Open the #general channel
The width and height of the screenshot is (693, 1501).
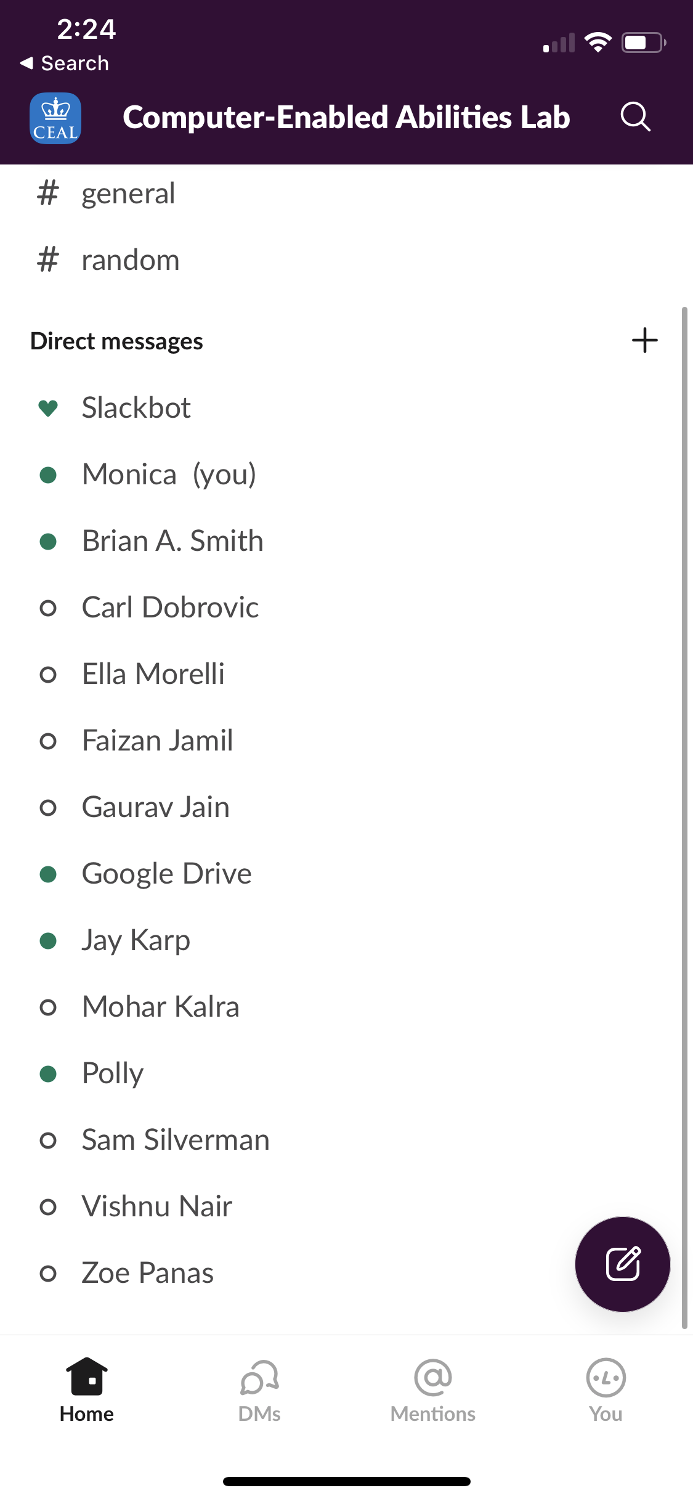(x=346, y=193)
